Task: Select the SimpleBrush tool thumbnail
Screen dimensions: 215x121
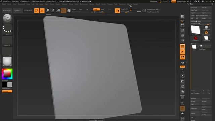Action: (x=206, y=33)
